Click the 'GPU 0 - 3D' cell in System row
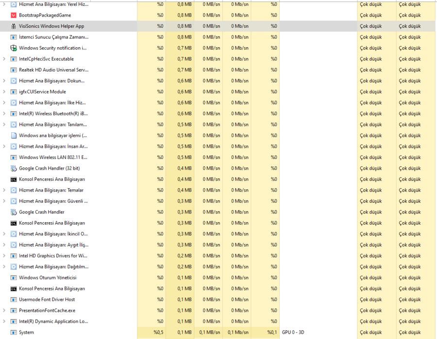Screen dimensions: 437x339 [x=293, y=332]
